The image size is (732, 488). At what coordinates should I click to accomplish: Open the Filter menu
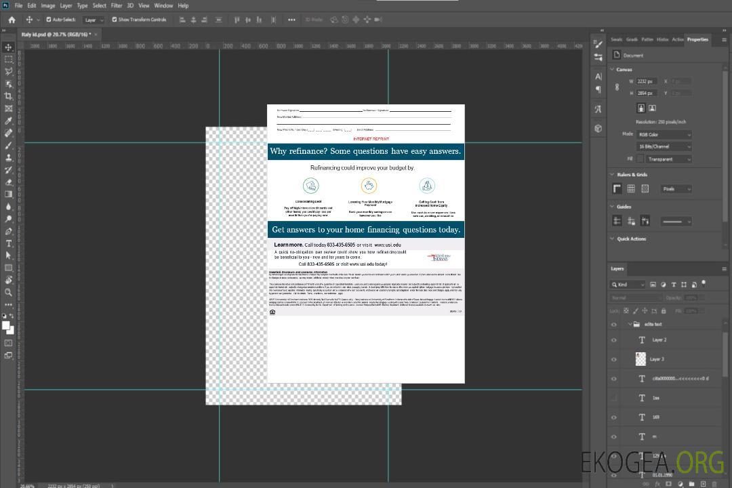click(117, 5)
